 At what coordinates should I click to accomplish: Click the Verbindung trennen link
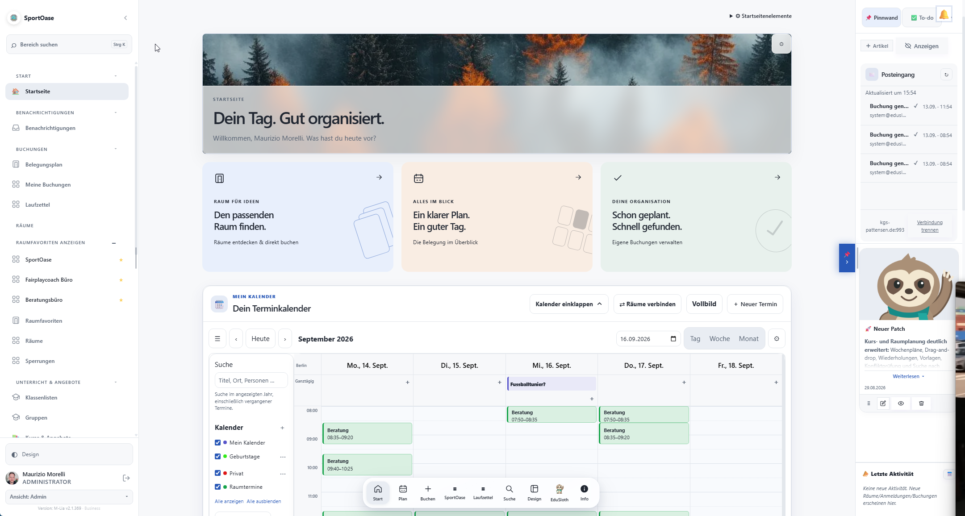point(930,226)
